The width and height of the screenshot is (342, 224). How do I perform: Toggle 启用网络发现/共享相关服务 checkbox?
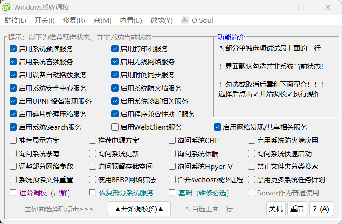tap(218, 127)
